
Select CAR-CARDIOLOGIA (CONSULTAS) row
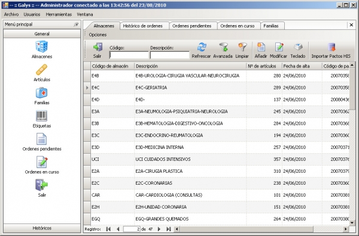tap(217, 195)
